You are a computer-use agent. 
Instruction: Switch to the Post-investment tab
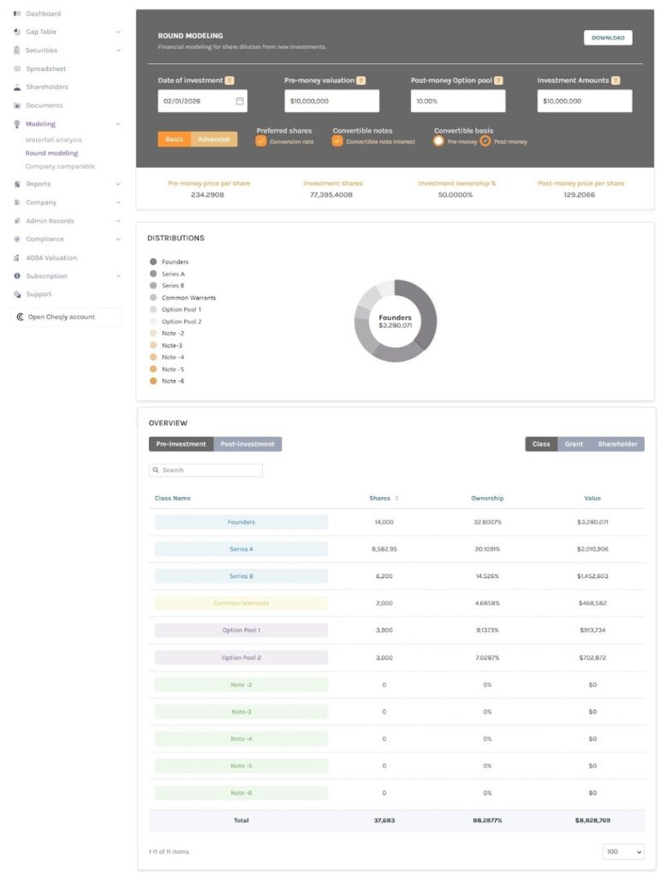click(247, 444)
